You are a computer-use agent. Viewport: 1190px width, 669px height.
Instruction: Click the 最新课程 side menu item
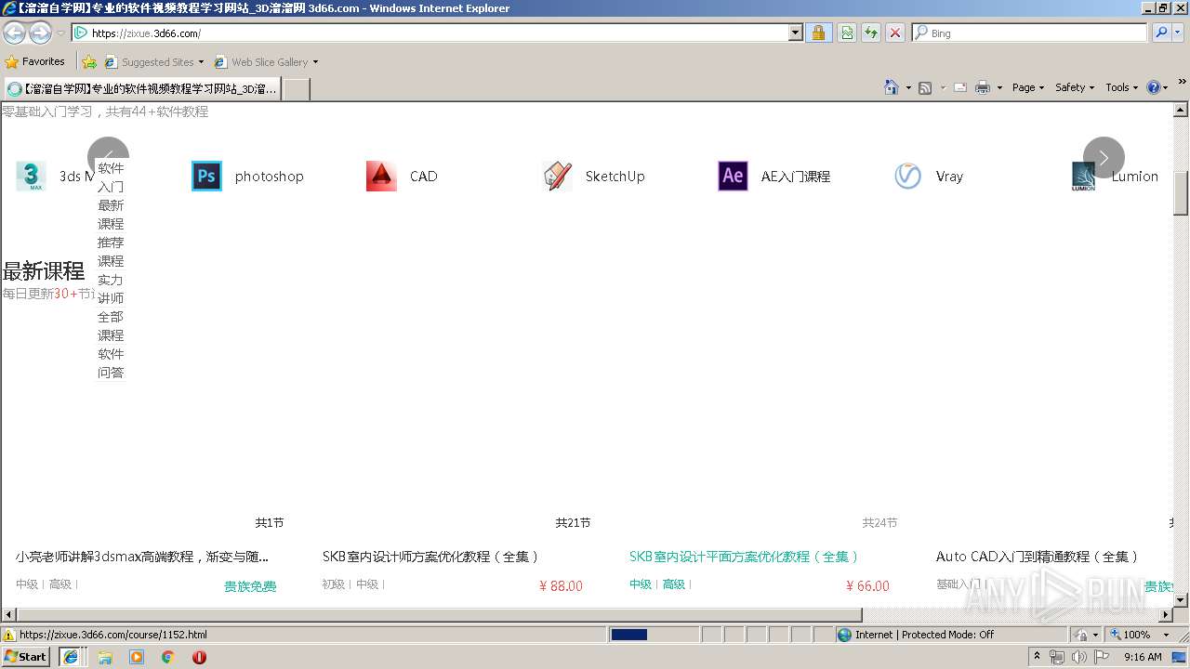coord(111,215)
